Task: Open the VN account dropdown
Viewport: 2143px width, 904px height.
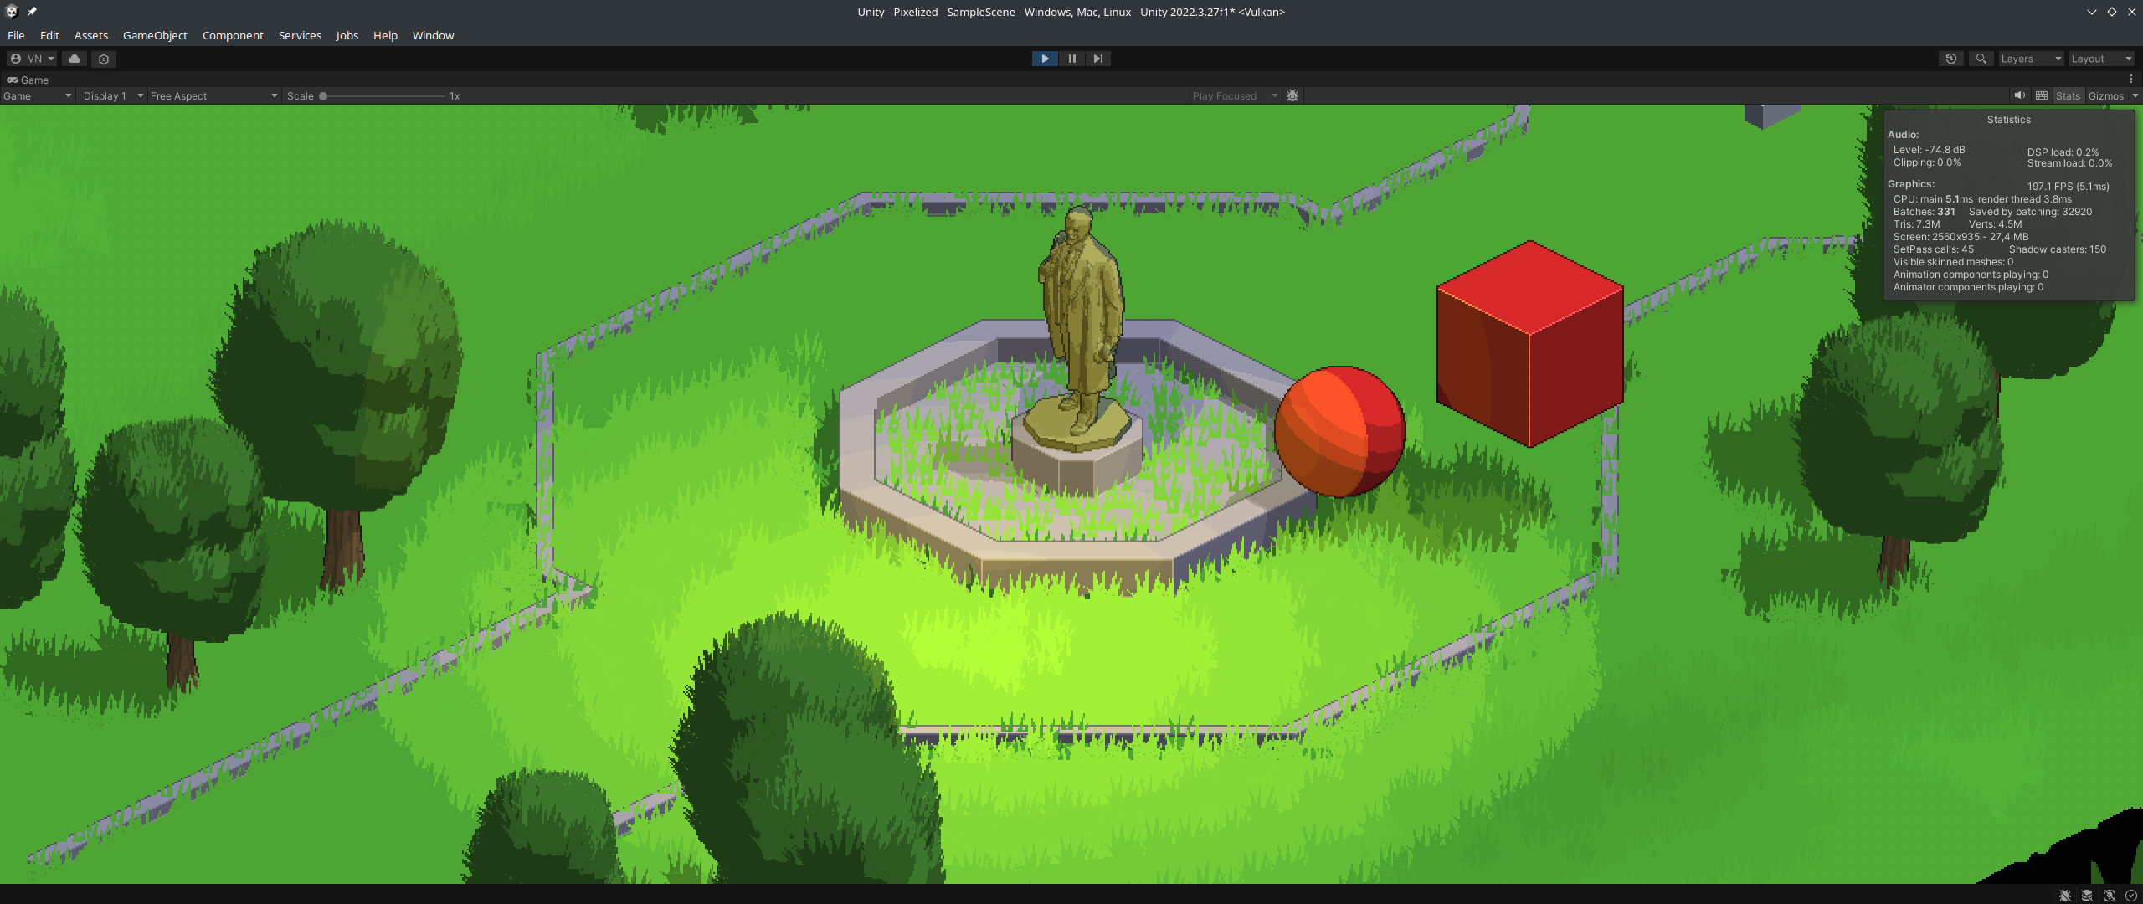Action: point(32,59)
